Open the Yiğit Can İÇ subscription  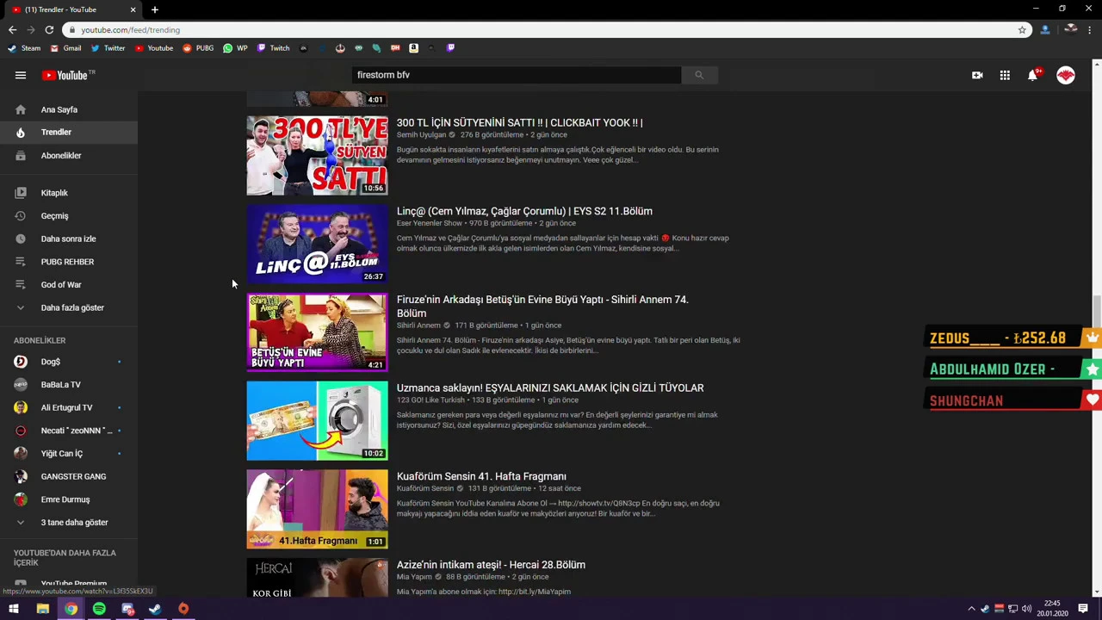pyautogui.click(x=69, y=453)
